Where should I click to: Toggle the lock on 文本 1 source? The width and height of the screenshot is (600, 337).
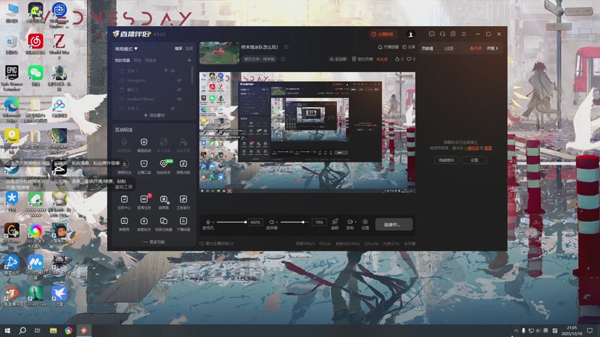pyautogui.click(x=166, y=71)
